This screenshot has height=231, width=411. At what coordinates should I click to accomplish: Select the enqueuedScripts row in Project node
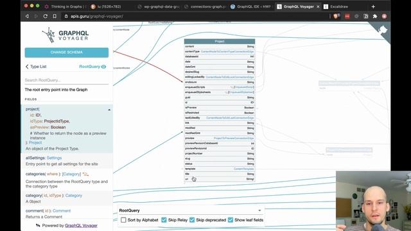[x=220, y=87]
